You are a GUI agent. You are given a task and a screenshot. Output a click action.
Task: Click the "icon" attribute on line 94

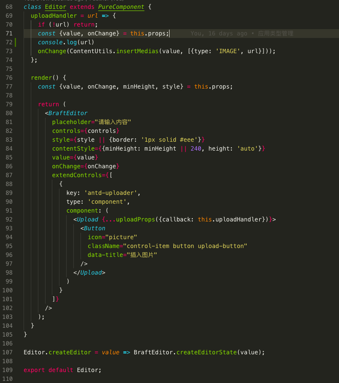[x=94, y=237]
